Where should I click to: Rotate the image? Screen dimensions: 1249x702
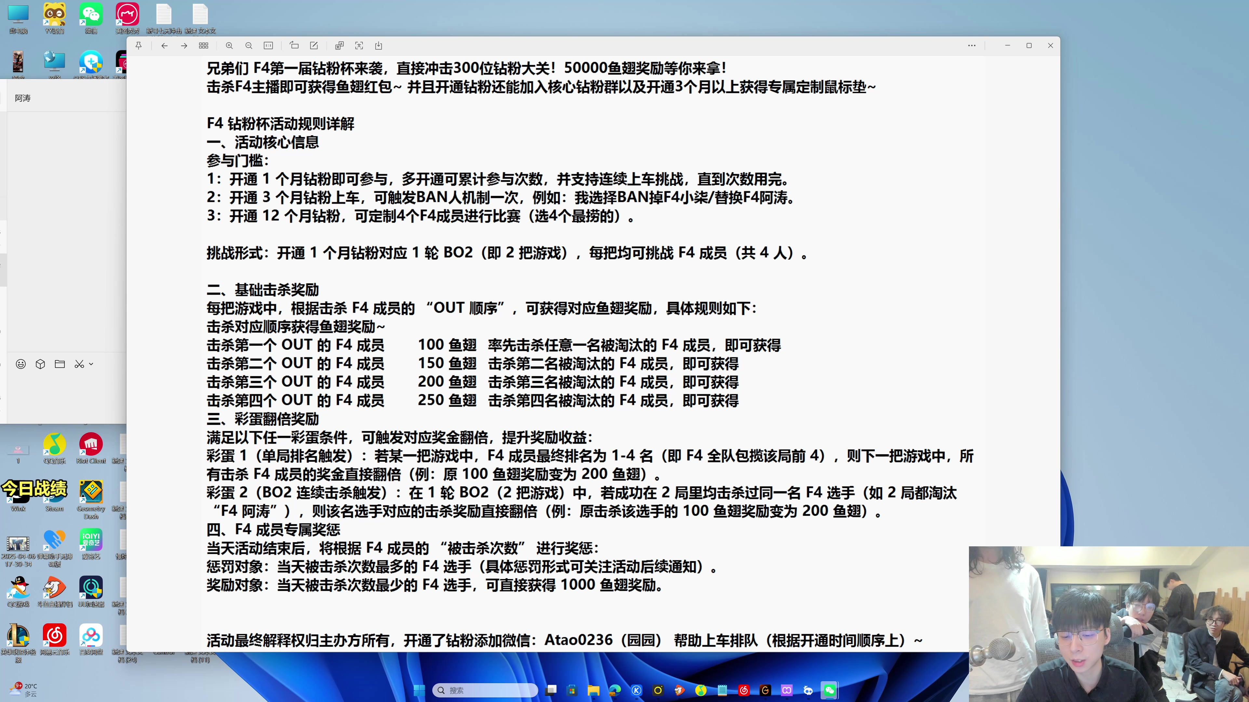point(294,45)
